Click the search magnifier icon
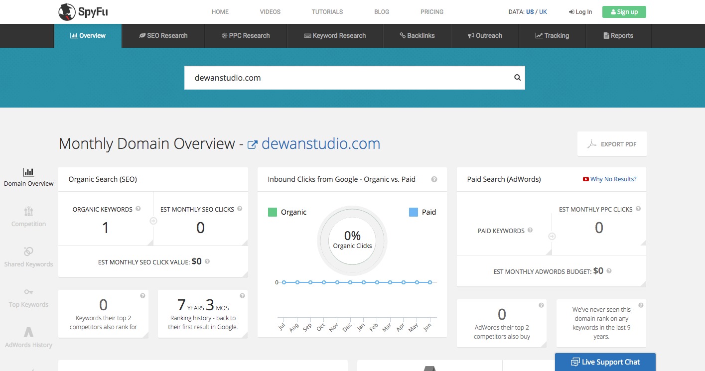The image size is (705, 371). click(517, 78)
